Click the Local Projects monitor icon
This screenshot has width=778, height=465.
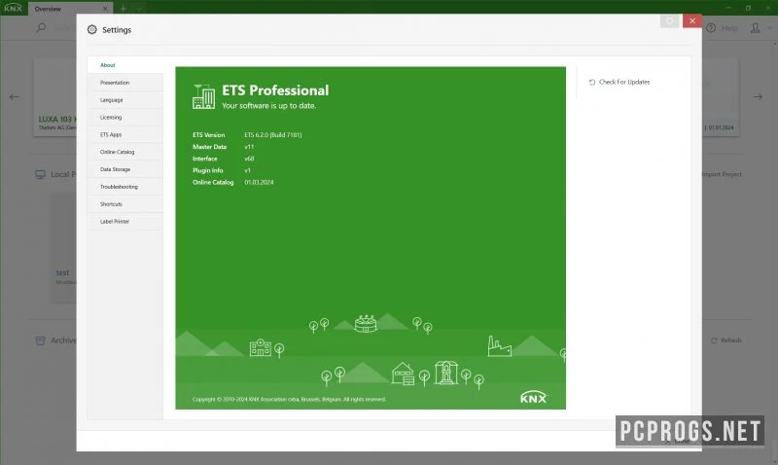pos(40,174)
